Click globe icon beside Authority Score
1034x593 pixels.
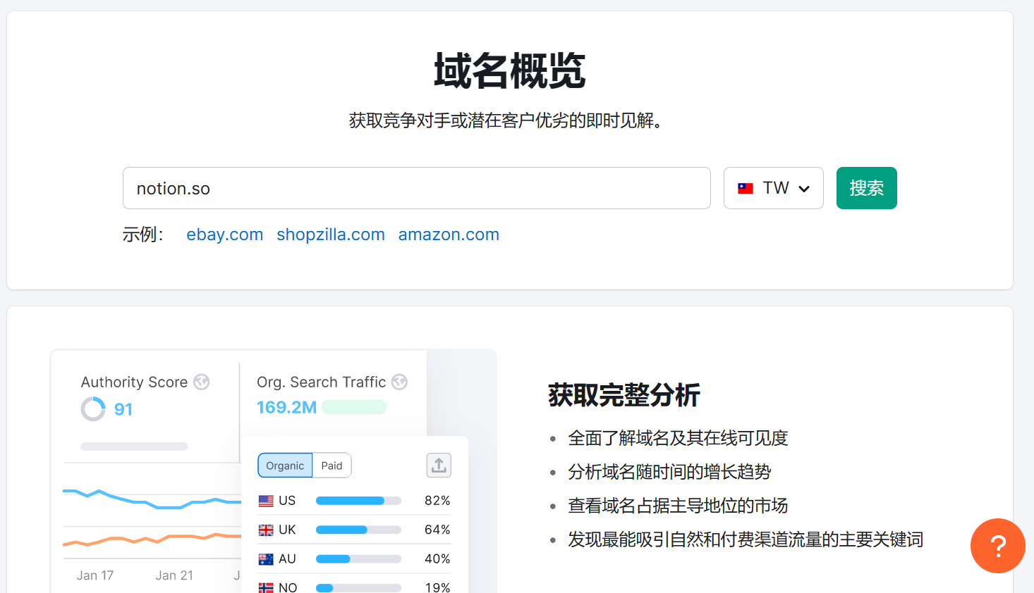[x=202, y=382]
